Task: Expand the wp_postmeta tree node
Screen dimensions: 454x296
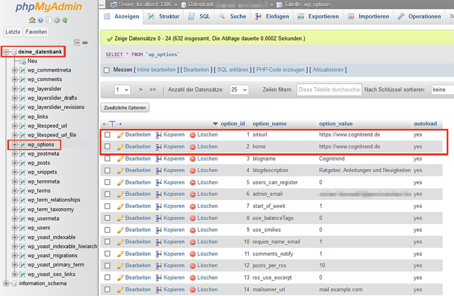Action: click(14, 154)
